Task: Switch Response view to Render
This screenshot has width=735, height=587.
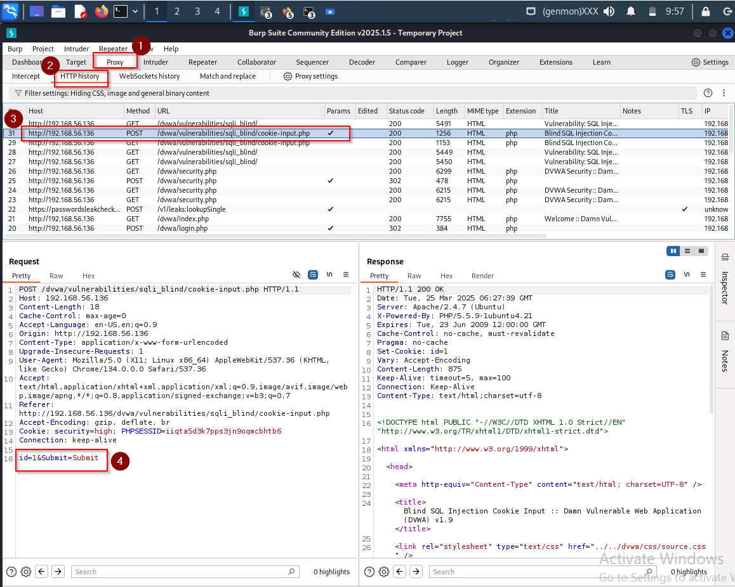Action: pyautogui.click(x=483, y=276)
